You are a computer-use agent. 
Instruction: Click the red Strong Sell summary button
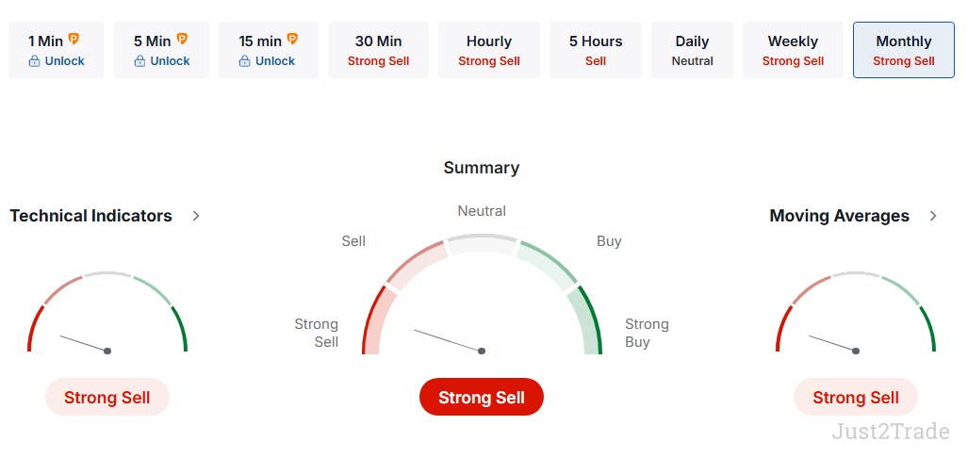click(482, 397)
